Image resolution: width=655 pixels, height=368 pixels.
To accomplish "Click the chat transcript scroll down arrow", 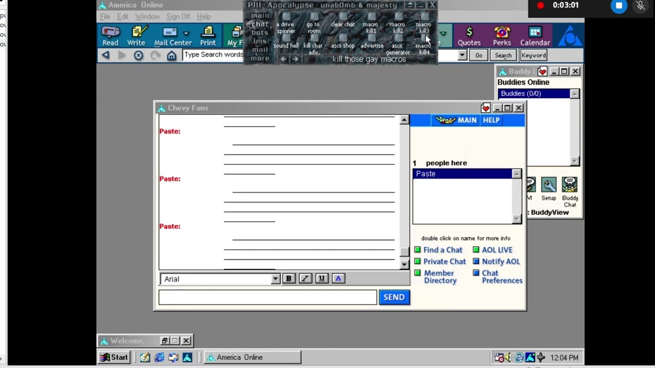I will click(x=404, y=264).
